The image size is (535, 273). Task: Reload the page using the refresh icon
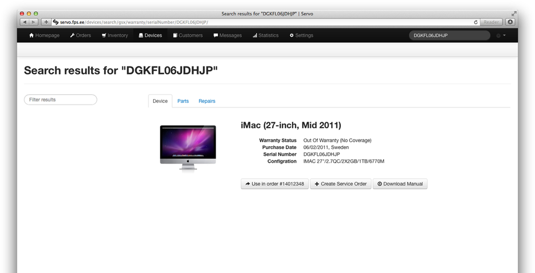point(476,22)
